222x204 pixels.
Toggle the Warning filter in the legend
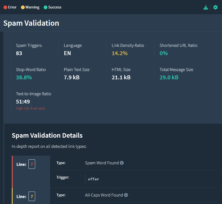point(30,7)
